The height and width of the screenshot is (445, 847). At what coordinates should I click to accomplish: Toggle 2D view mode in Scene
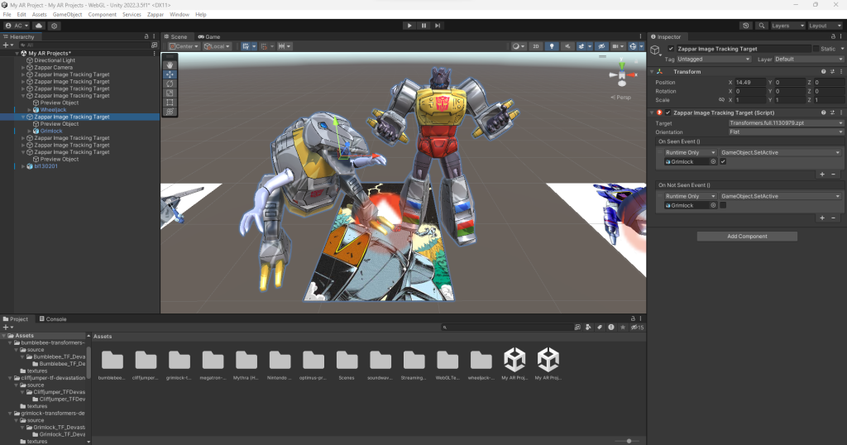[x=537, y=46]
